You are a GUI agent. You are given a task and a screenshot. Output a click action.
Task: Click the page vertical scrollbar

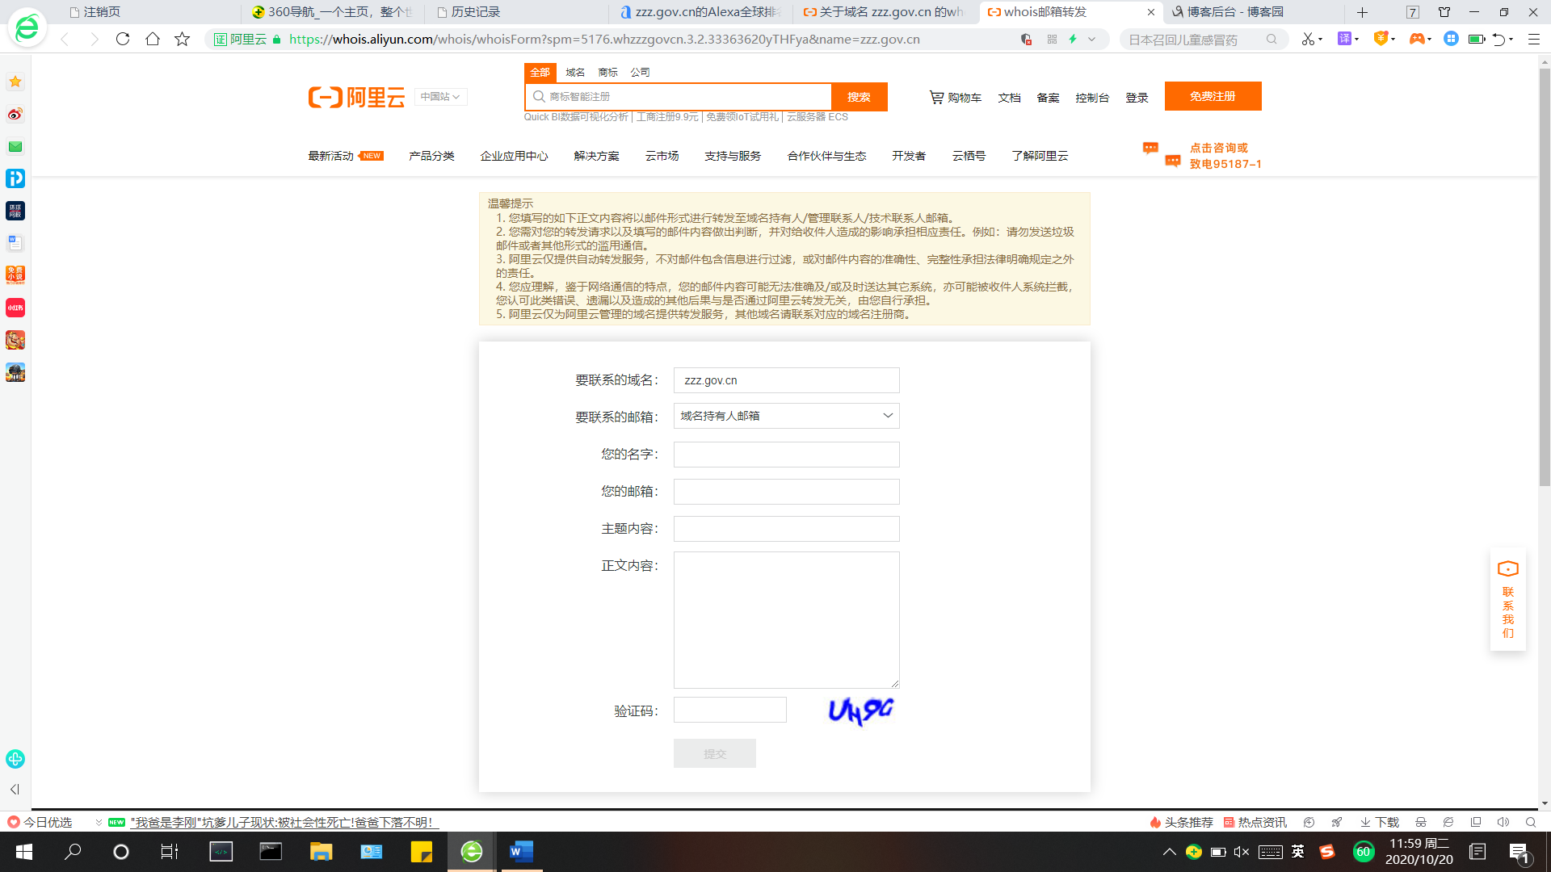coord(1545,275)
